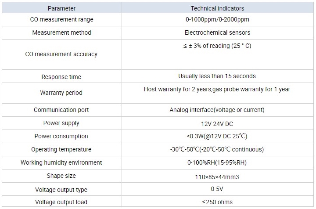Select the Response time label
Image resolution: width=316 pixels, height=209 pixels.
click(x=61, y=77)
